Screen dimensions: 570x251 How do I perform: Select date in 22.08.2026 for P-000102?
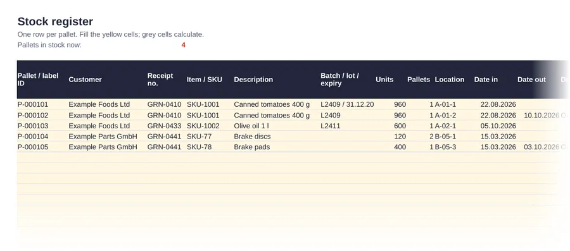tap(498, 115)
